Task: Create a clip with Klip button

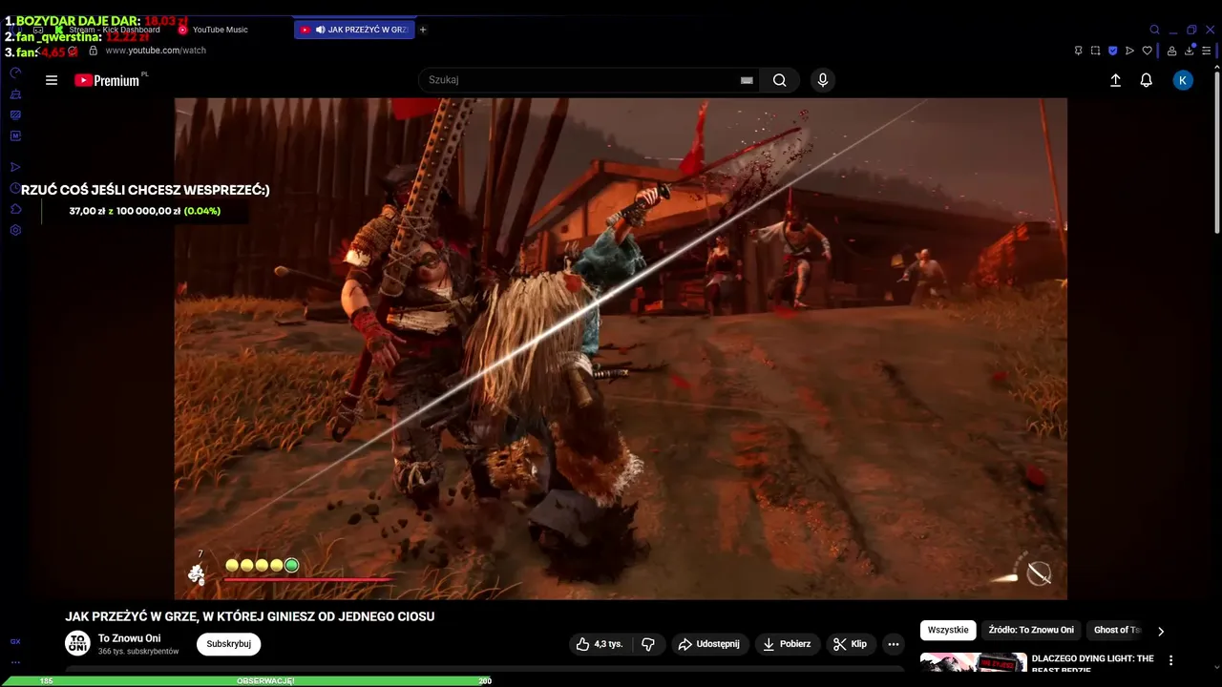Action: pyautogui.click(x=850, y=644)
